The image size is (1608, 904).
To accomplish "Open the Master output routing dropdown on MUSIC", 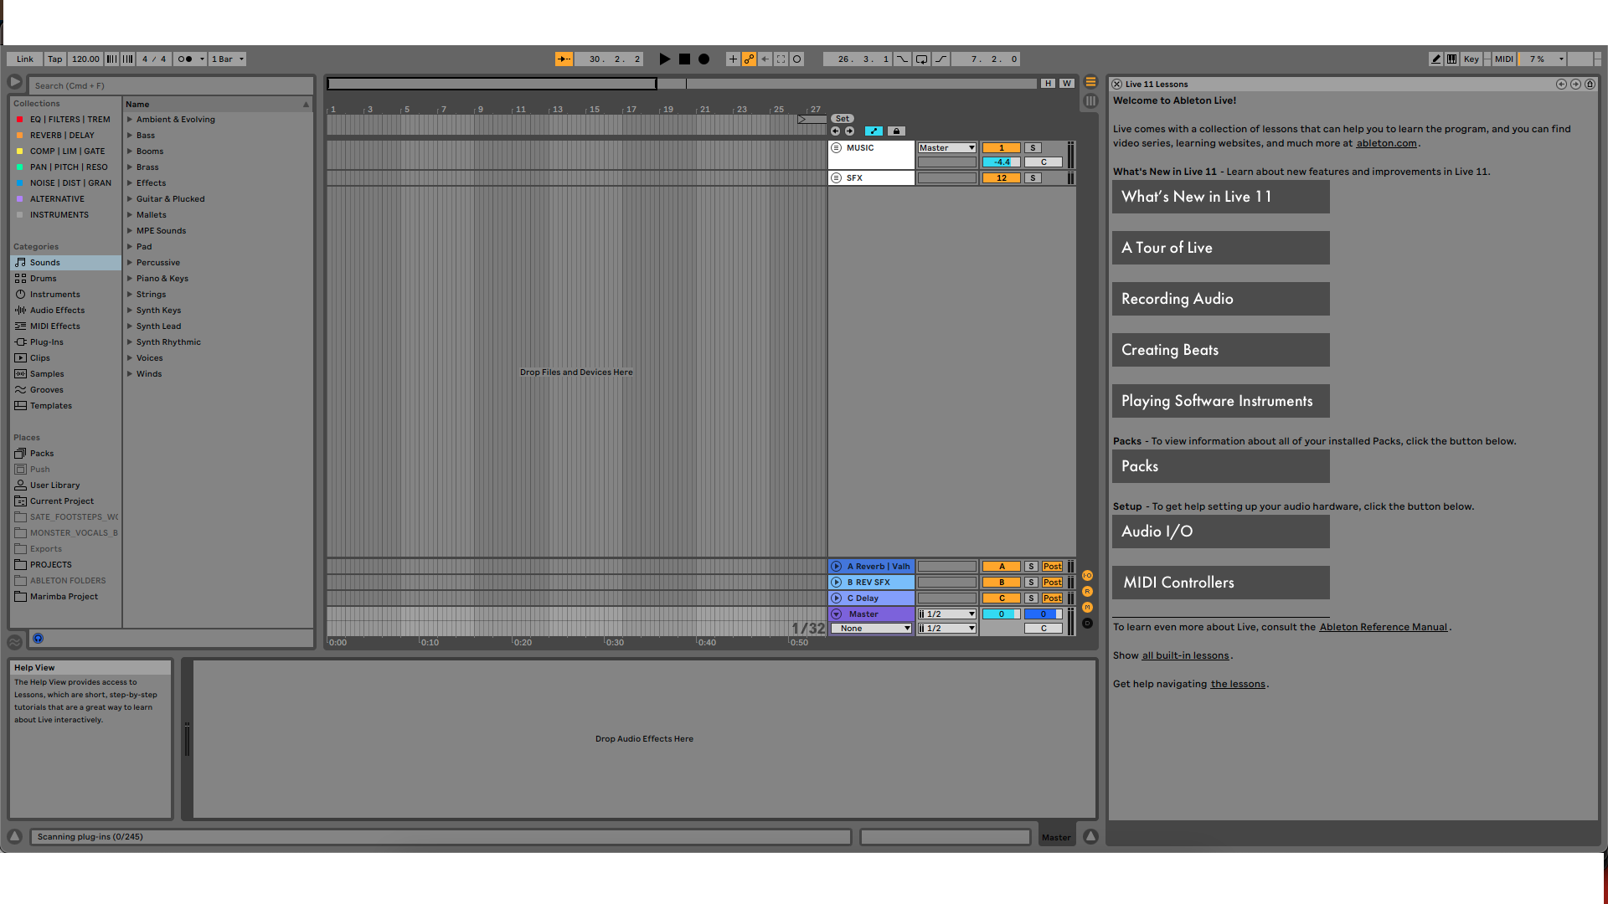I will pyautogui.click(x=946, y=147).
